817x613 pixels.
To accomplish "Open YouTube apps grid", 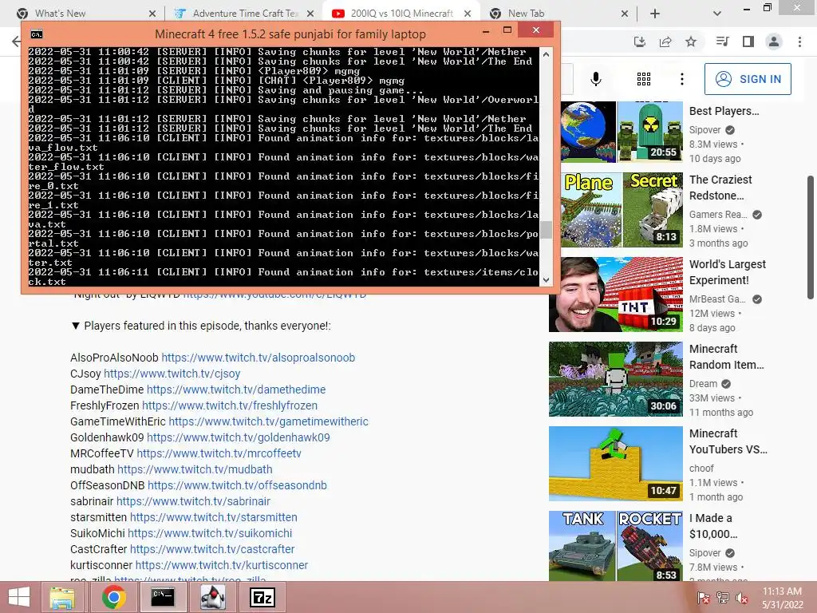I will (x=644, y=79).
